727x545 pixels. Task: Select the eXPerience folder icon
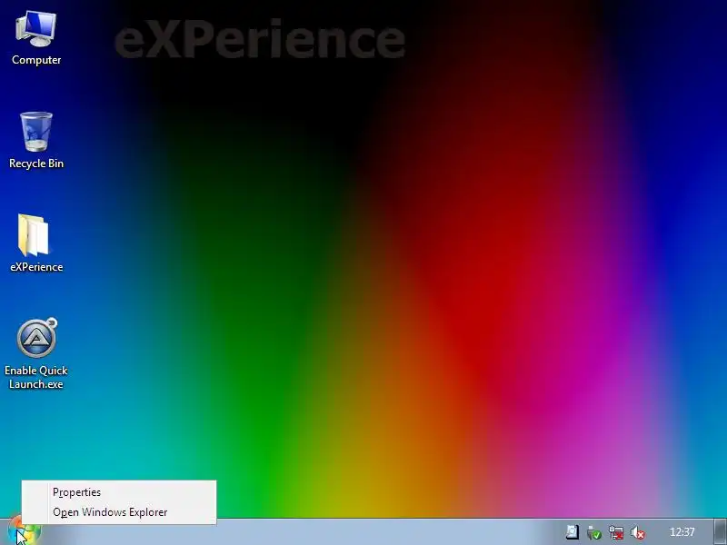pyautogui.click(x=36, y=243)
